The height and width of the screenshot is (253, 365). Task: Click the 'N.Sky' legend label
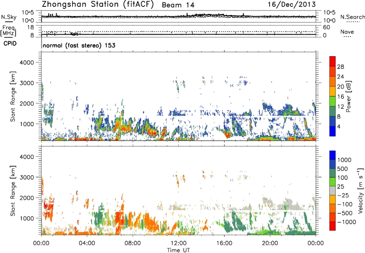(9, 17)
